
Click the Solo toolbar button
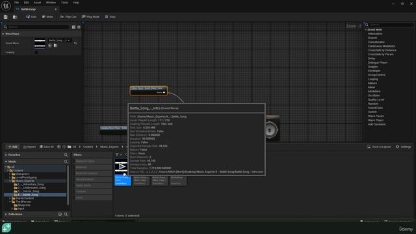31,17
